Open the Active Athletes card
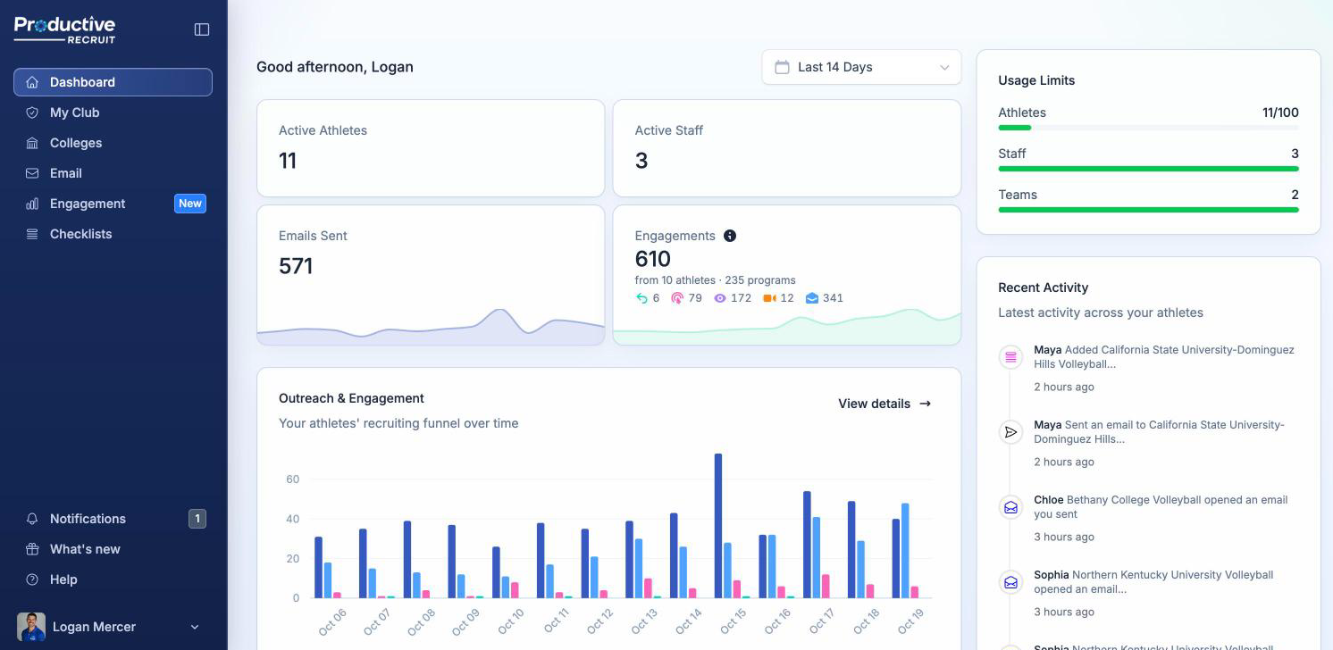The height and width of the screenshot is (650, 1333). coord(431,148)
